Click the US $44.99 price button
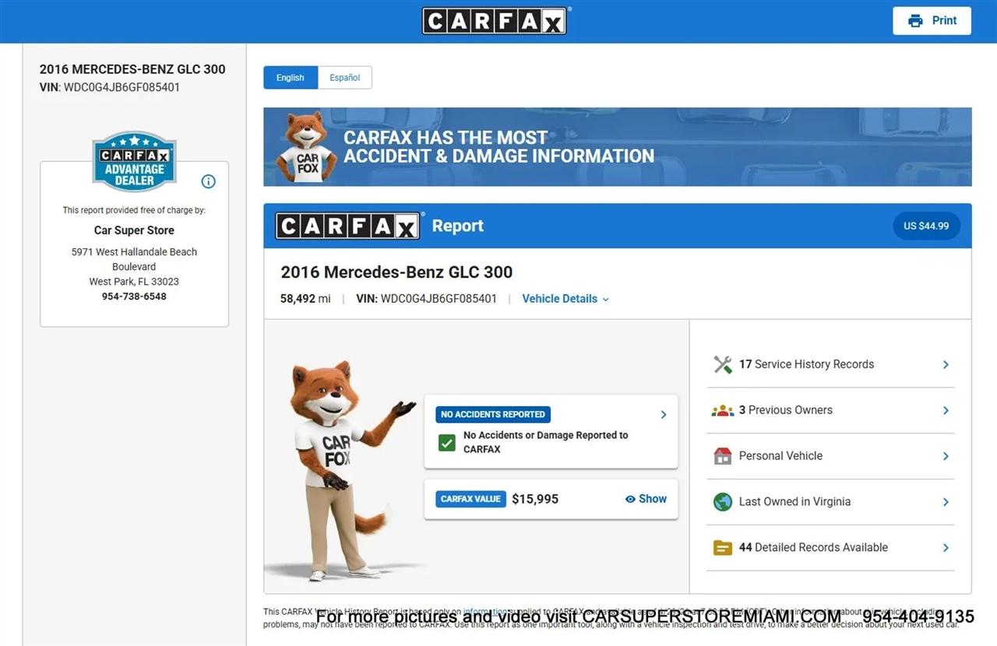This screenshot has width=997, height=646. coord(926,226)
